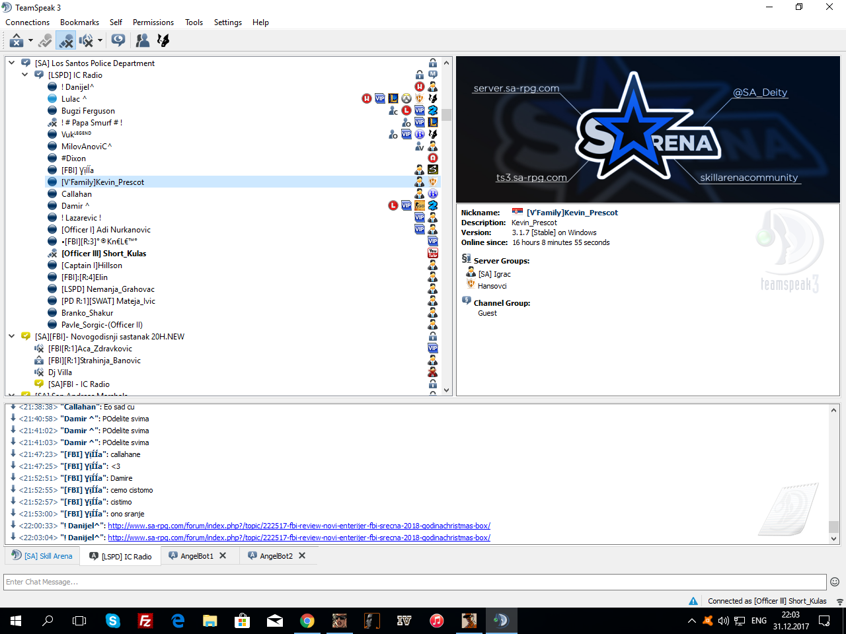Click the black S icon on [FBI] Yilla row
846x634 pixels.
[433, 170]
